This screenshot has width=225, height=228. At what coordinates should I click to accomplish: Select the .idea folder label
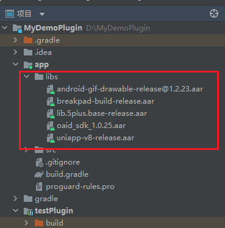(x=43, y=52)
